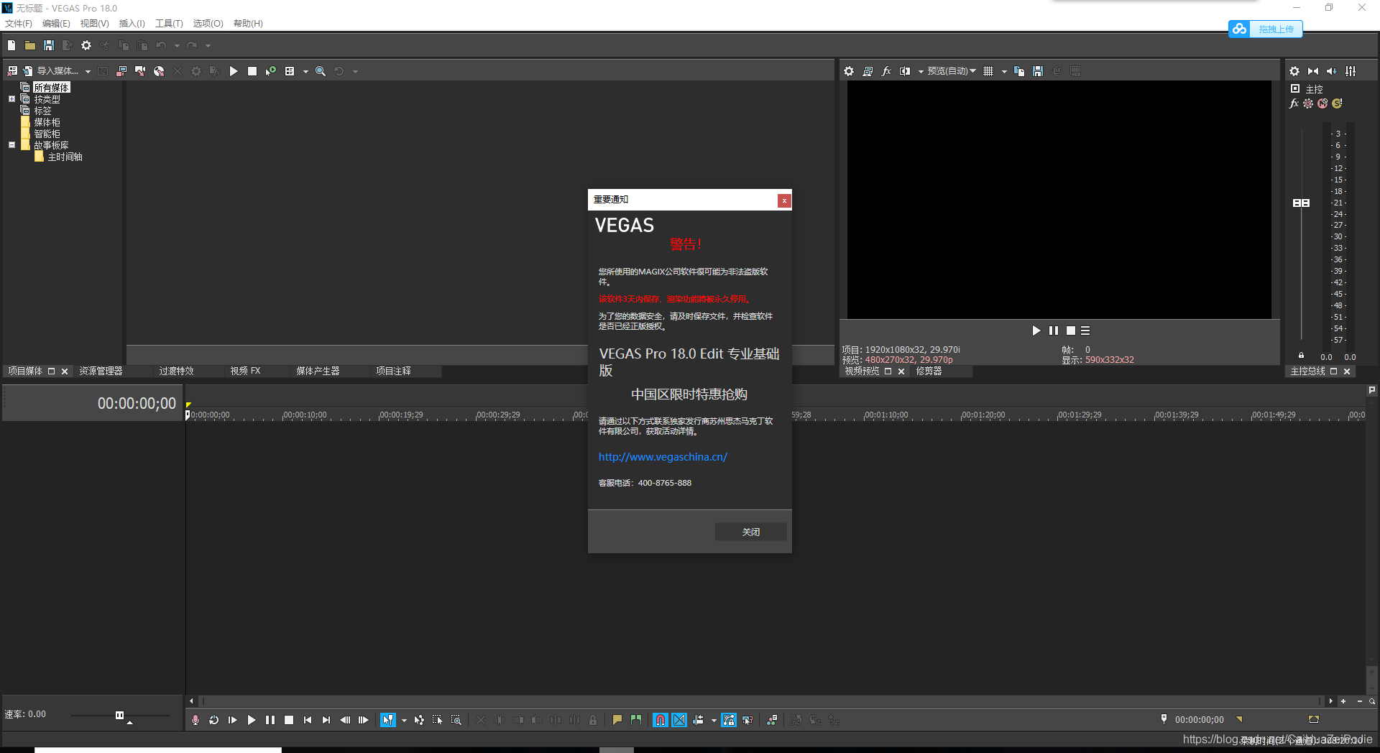Toggle snapping magnet icon

(661, 720)
